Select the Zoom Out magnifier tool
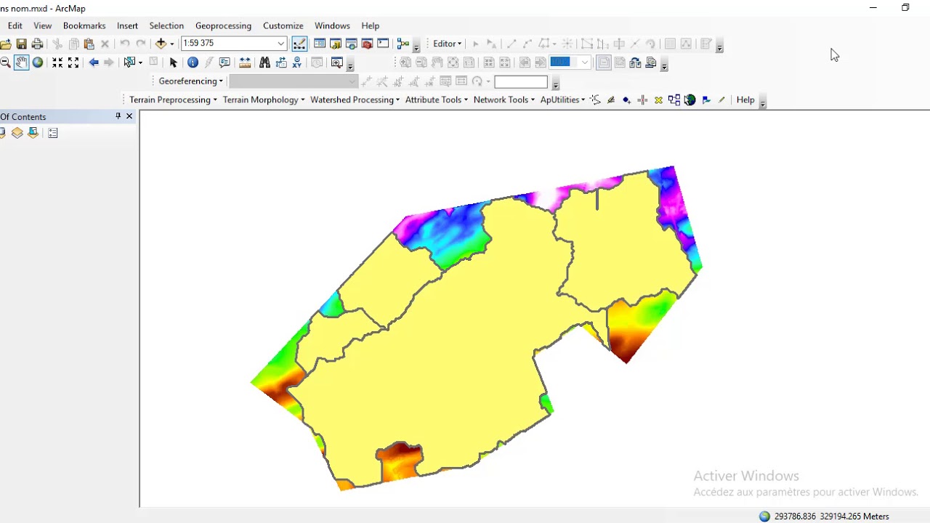 point(5,62)
